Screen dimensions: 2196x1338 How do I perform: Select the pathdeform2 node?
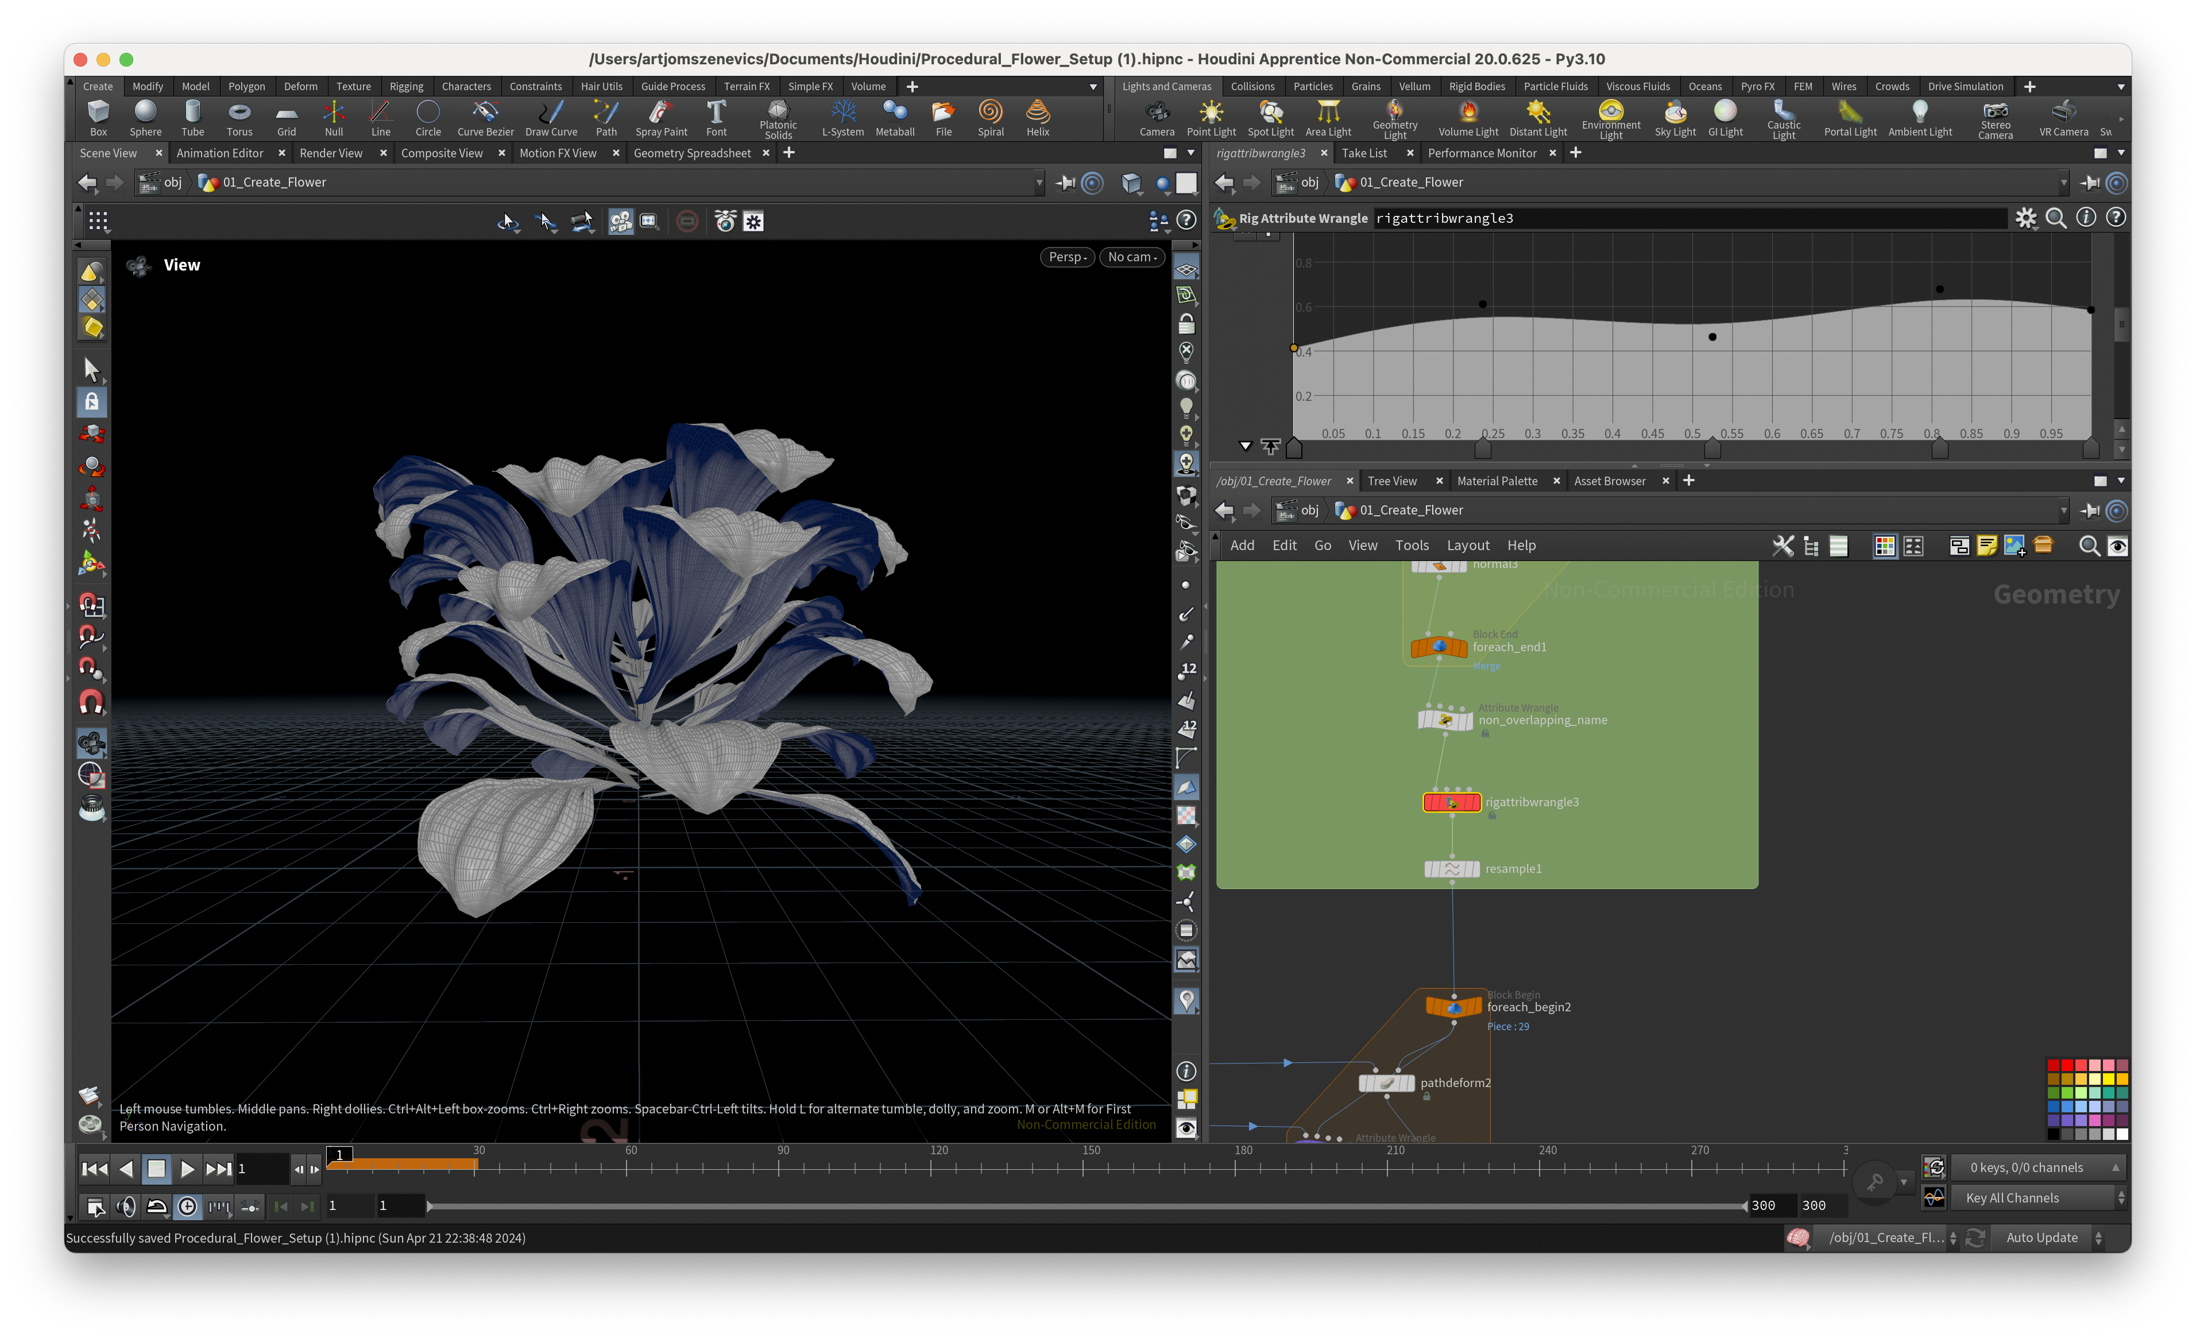pos(1386,1083)
